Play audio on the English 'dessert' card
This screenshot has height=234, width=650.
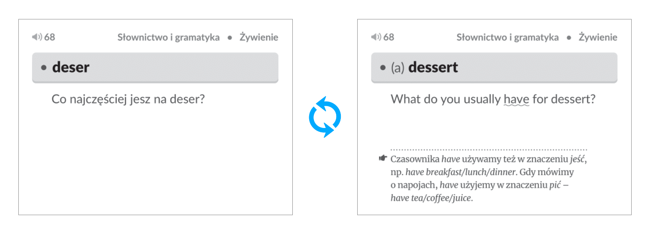coord(376,37)
